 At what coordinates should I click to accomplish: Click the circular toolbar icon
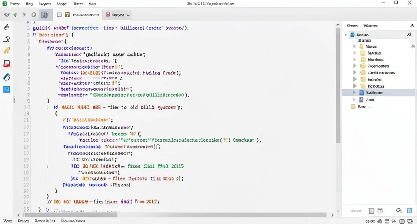click(x=34, y=15)
